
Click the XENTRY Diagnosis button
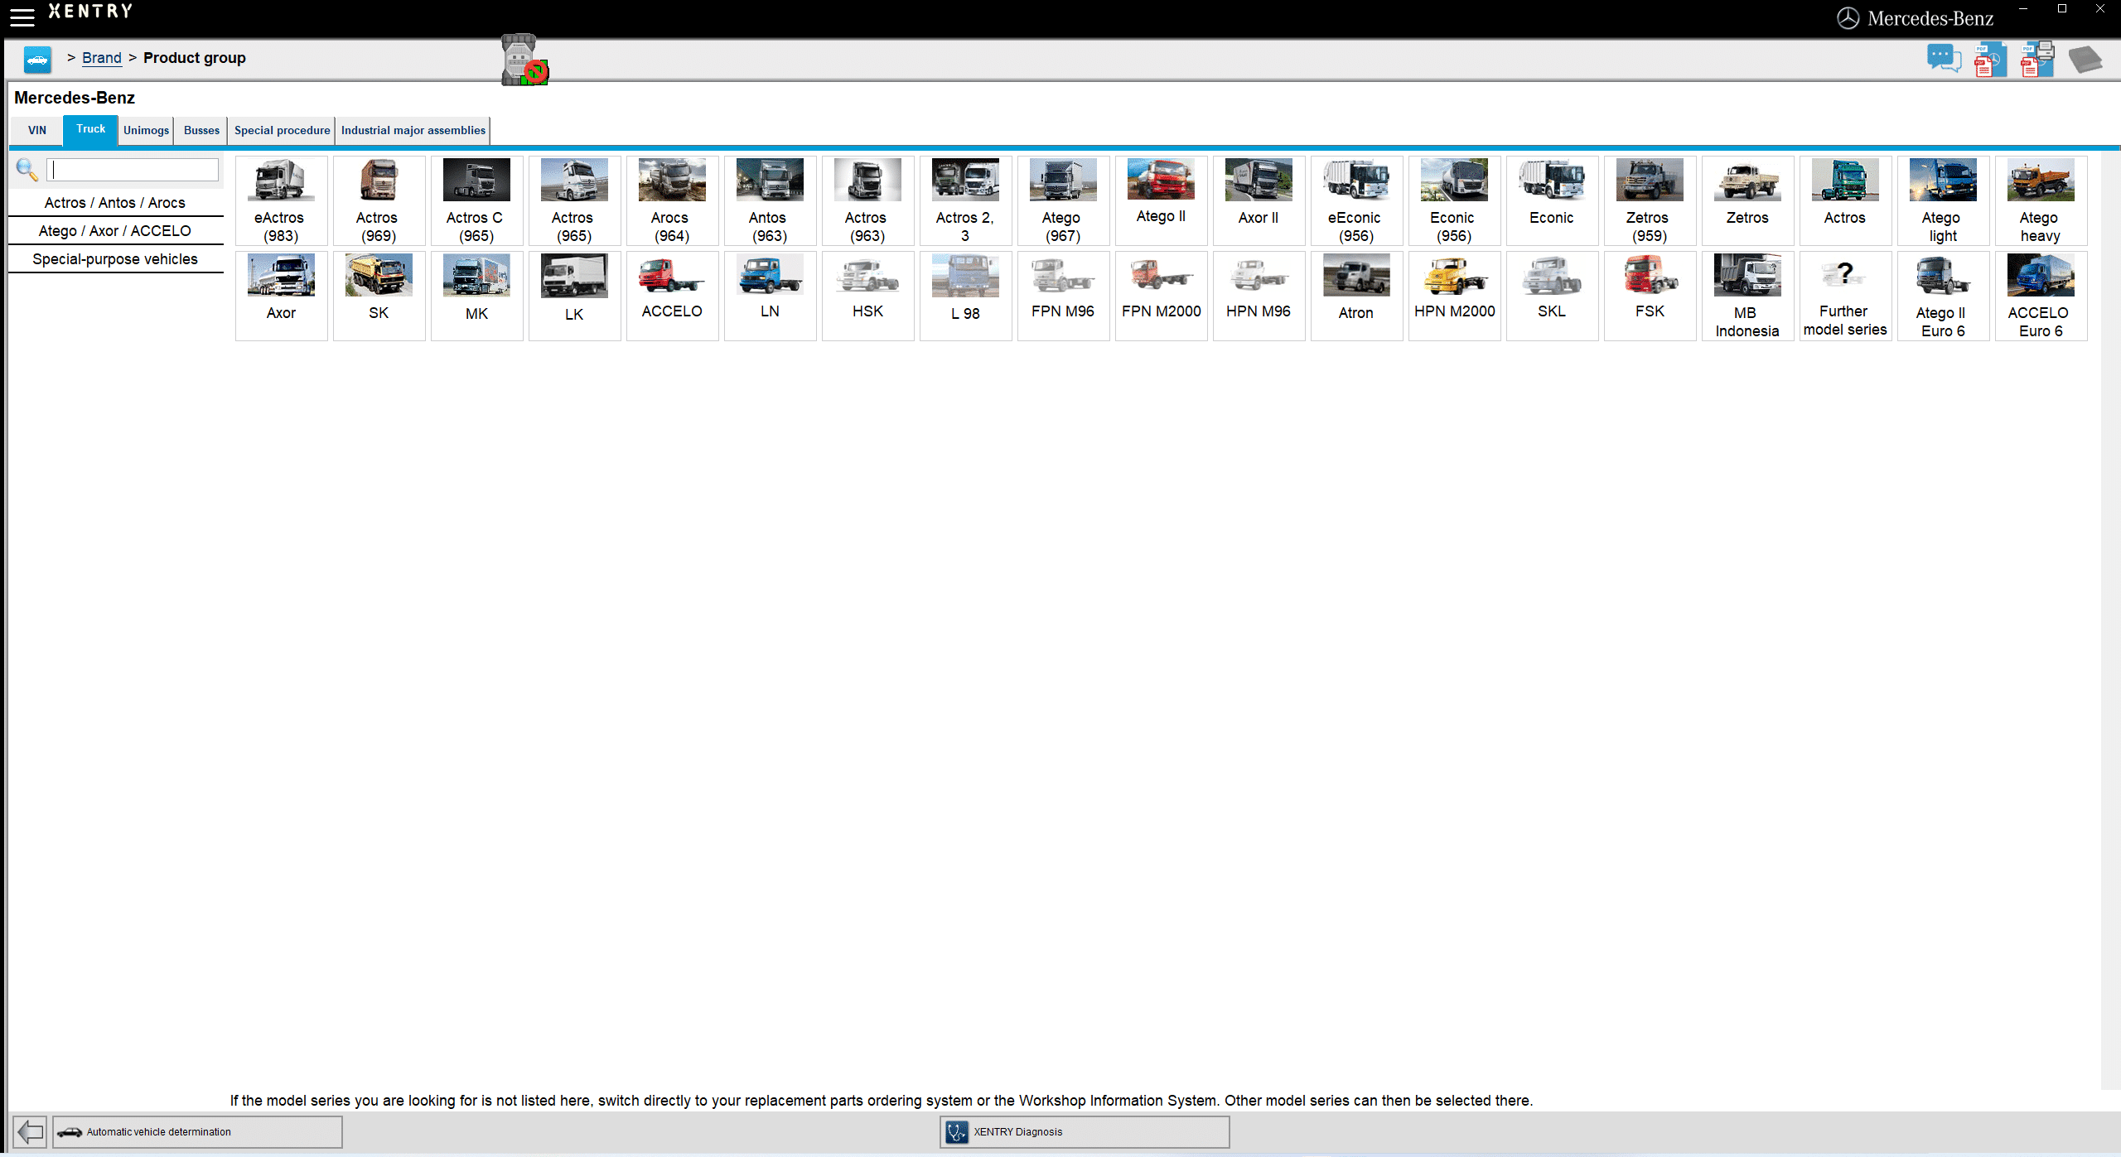click(x=1085, y=1131)
